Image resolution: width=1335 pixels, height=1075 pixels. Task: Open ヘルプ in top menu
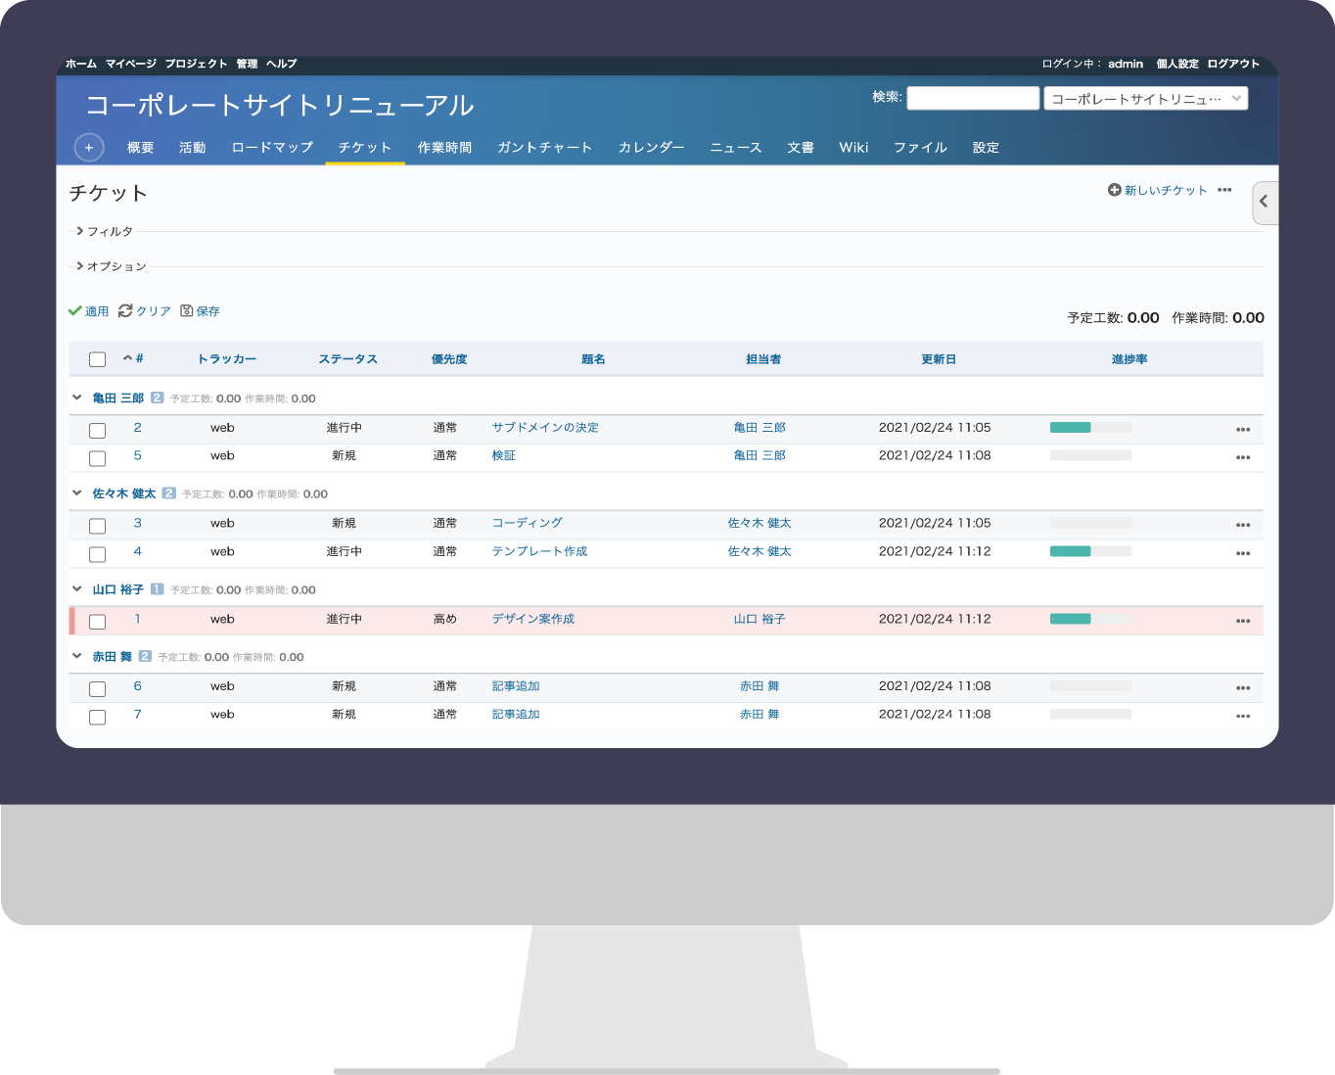coord(281,64)
